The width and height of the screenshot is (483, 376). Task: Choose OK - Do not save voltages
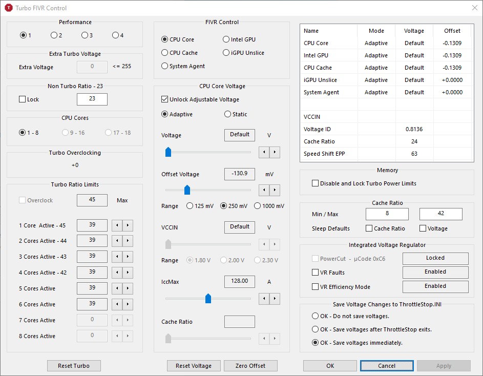[x=350, y=316]
